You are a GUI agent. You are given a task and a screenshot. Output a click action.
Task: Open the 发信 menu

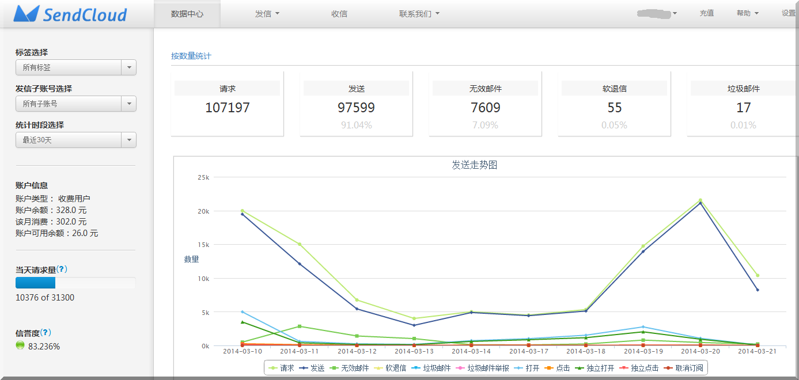click(267, 14)
